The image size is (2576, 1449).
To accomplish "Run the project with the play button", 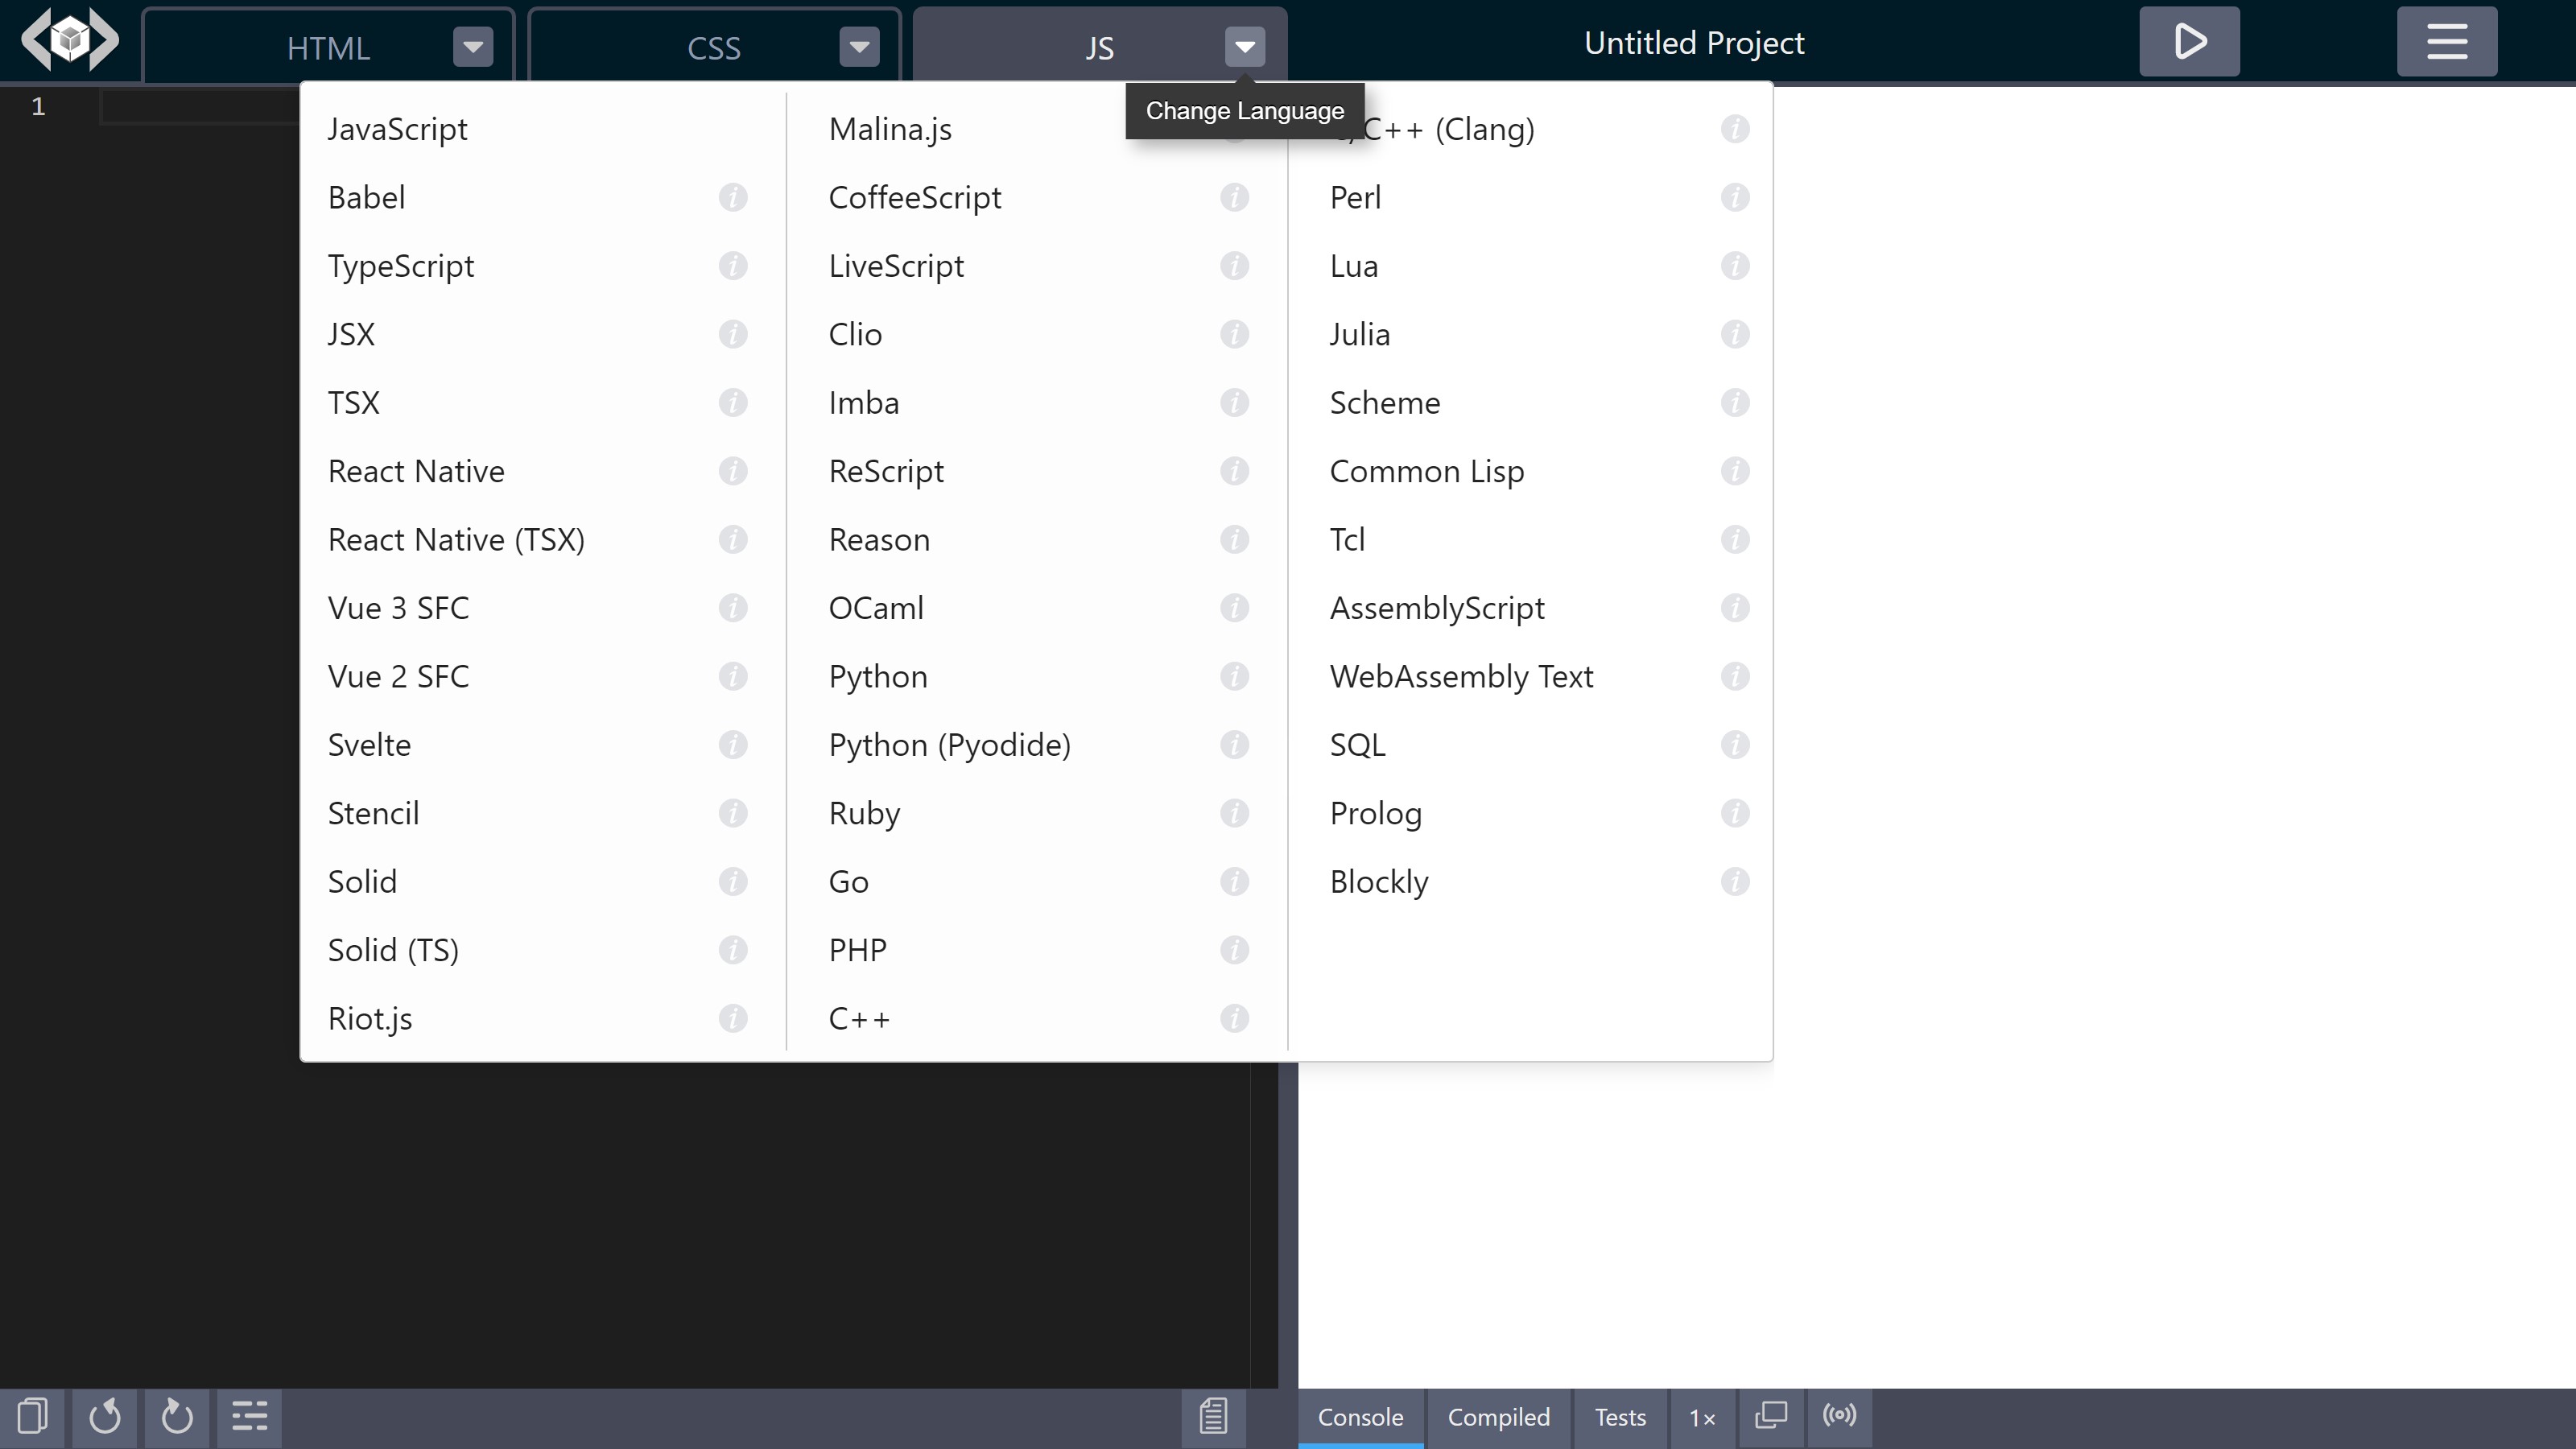I will click(x=2188, y=41).
